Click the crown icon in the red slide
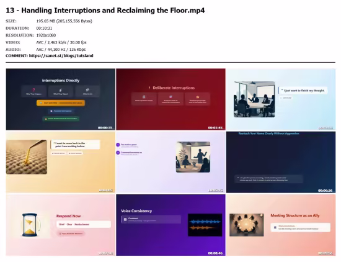341x262 pixels. tap(197, 97)
